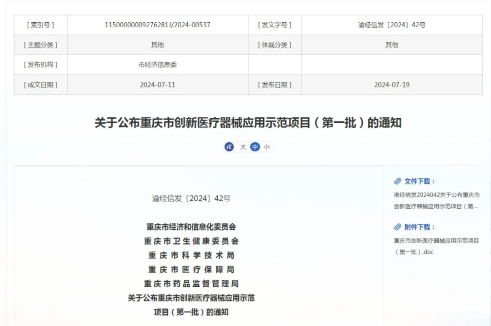Click the large bold notice title heading
The width and height of the screenshot is (491, 326).
pyautogui.click(x=248, y=123)
